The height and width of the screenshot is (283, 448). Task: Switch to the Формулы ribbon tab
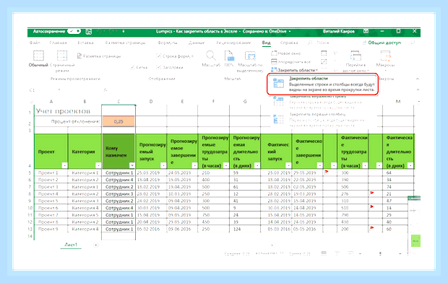(x=168, y=43)
